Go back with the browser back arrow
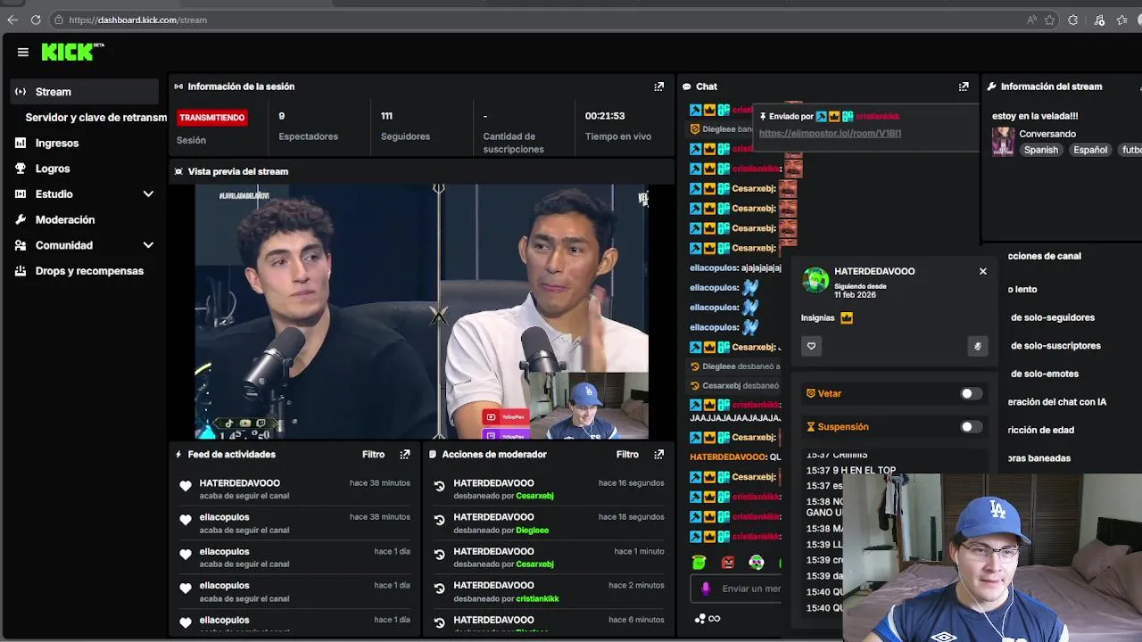Image resolution: width=1142 pixels, height=642 pixels. (12, 20)
